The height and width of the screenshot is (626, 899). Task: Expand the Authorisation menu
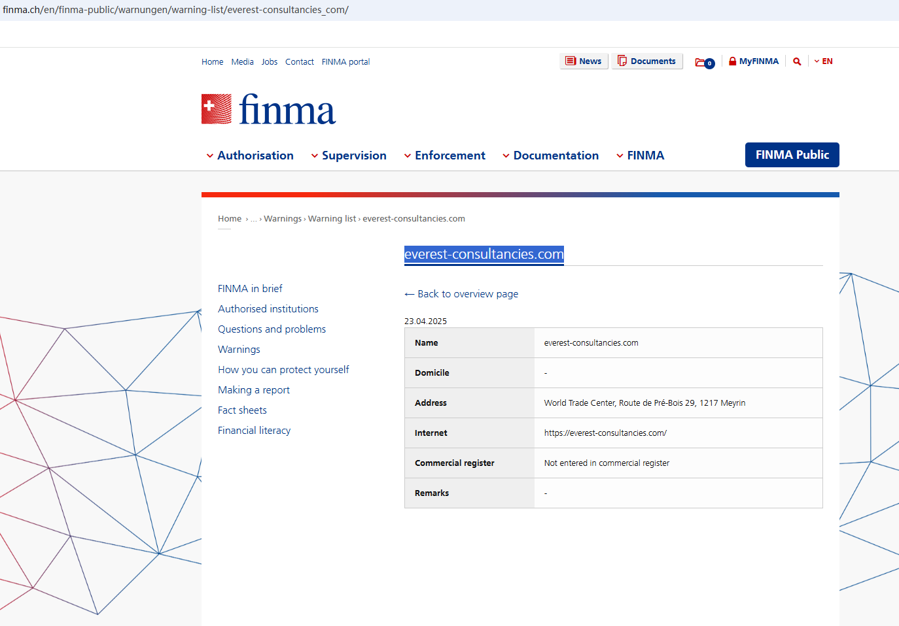tap(250, 156)
